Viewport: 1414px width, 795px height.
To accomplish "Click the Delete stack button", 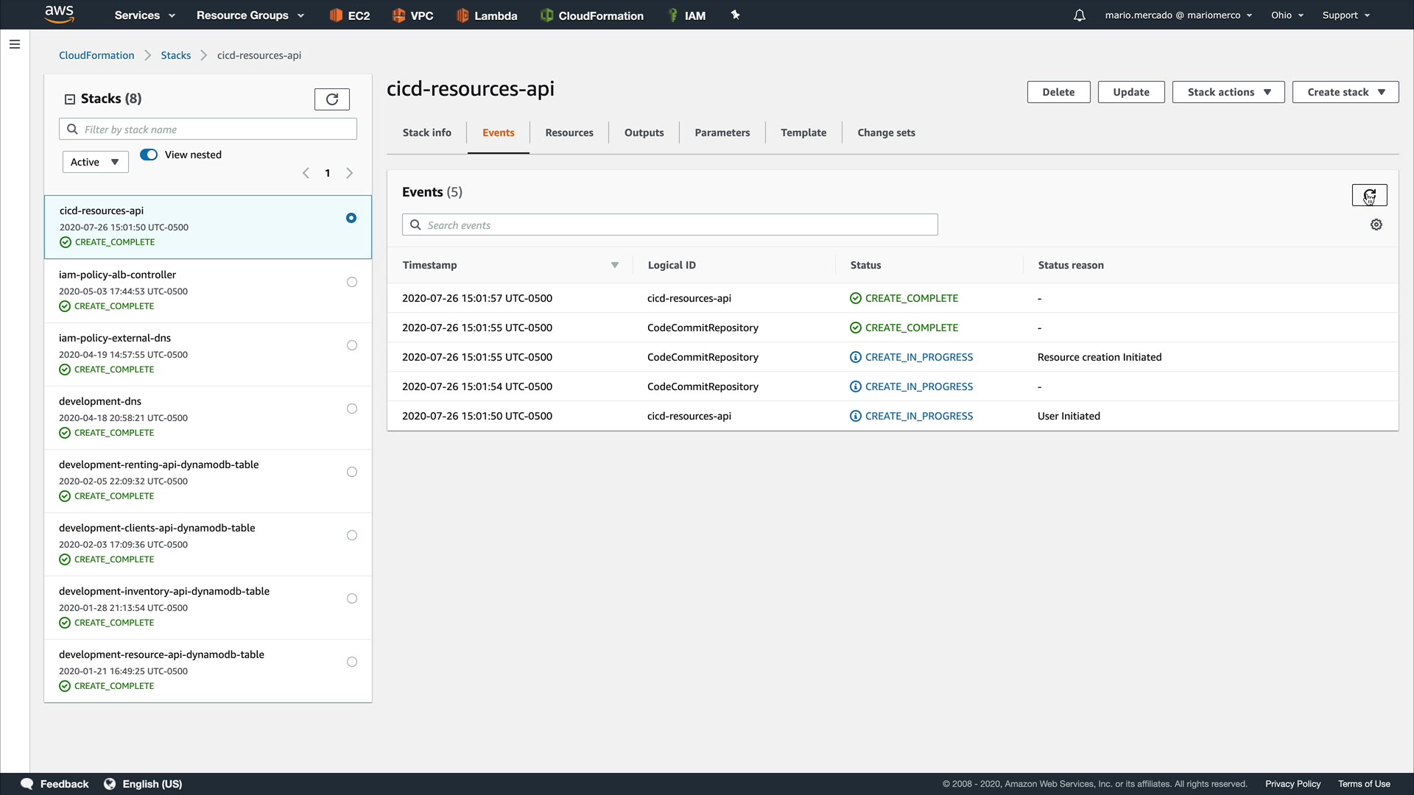I will (1058, 92).
